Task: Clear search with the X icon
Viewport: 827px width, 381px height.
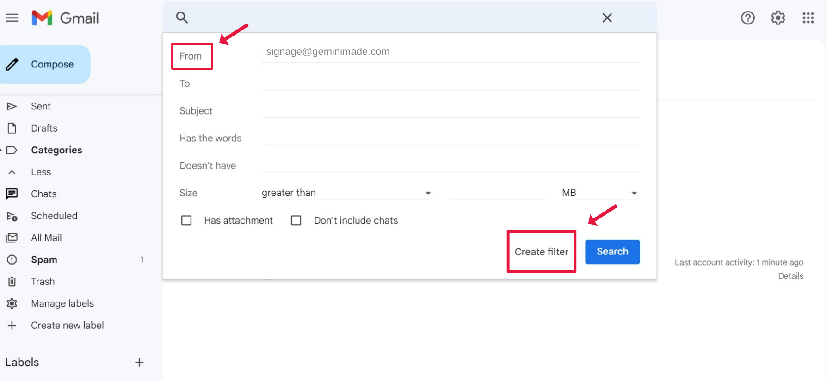Action: (x=607, y=18)
